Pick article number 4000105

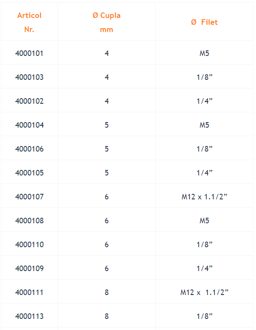pyautogui.click(x=29, y=173)
